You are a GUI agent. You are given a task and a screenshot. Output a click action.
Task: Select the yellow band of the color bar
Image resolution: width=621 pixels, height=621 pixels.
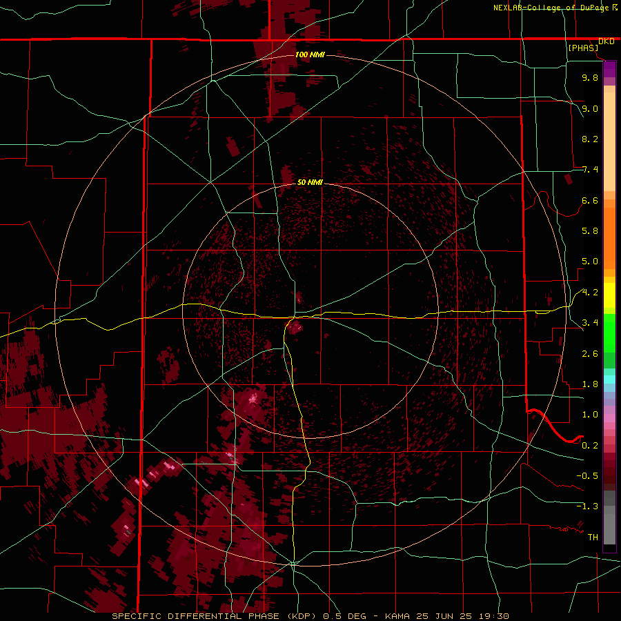pos(609,295)
